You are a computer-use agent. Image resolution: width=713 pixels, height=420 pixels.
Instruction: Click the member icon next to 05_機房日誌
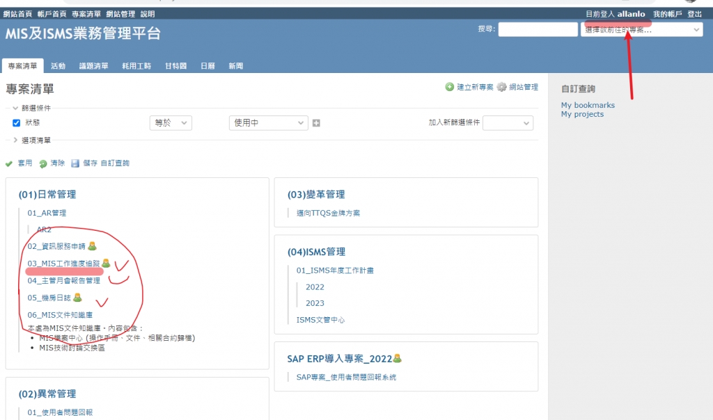(77, 298)
